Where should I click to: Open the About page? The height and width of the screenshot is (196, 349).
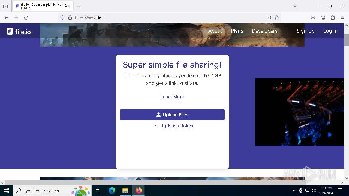point(215,31)
